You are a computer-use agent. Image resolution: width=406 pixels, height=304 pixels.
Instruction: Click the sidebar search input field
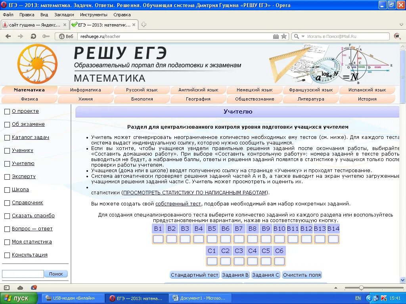click(x=23, y=274)
